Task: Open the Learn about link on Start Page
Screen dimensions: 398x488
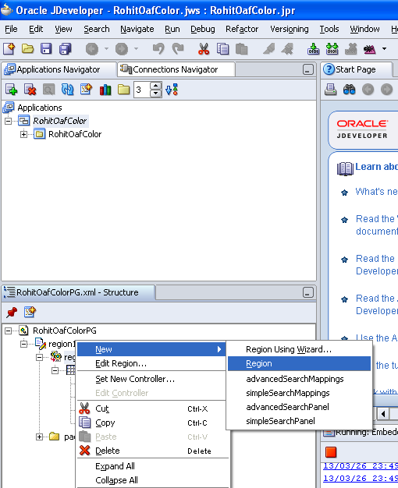Action: pos(376,167)
